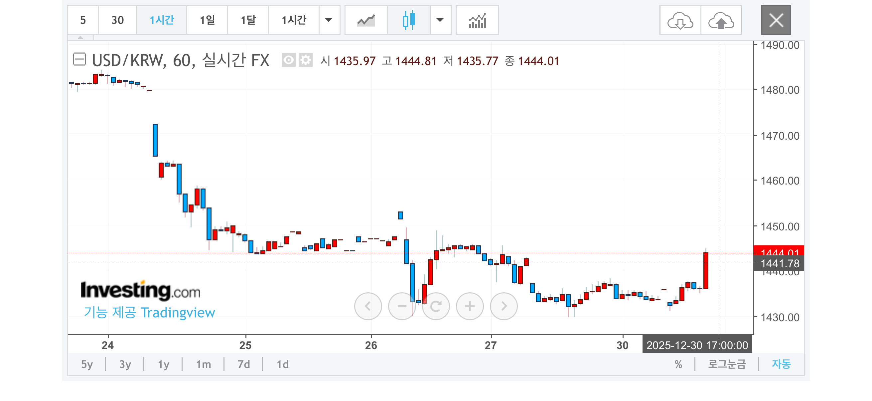The width and height of the screenshot is (872, 401).
Task: Switch to the highlighted 1시간 interval
Action: [162, 20]
